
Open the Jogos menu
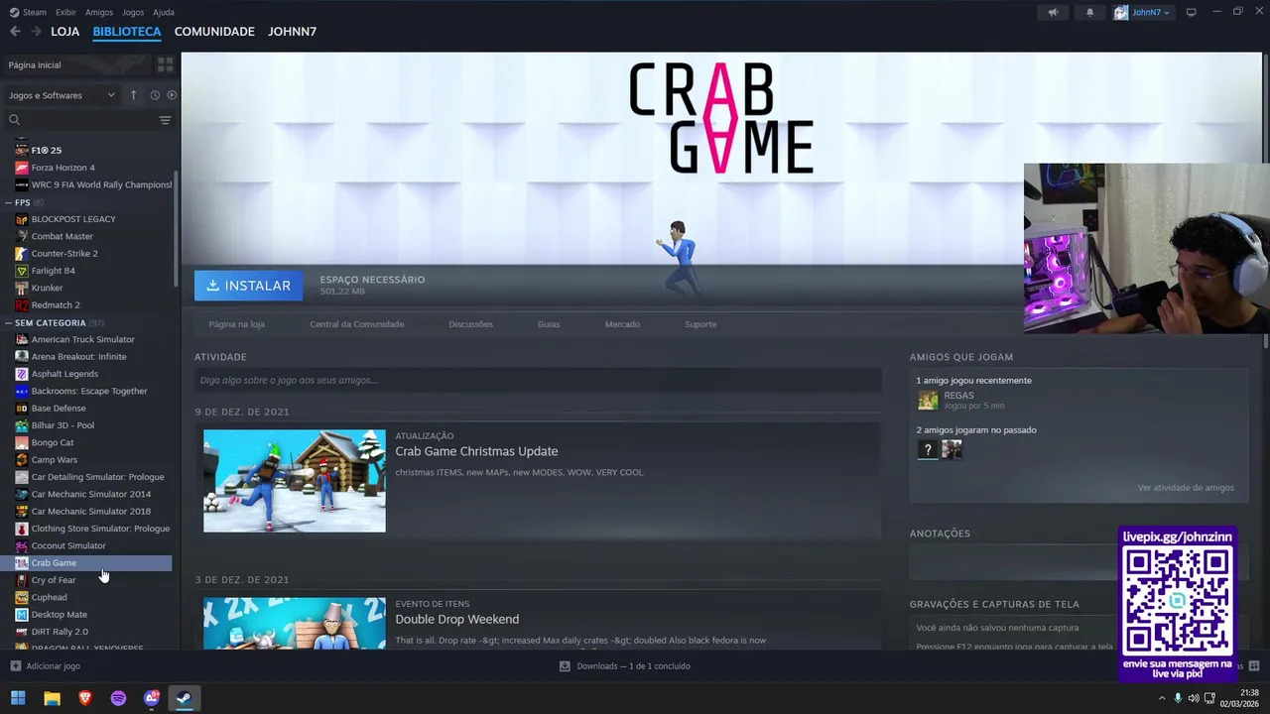click(x=133, y=12)
